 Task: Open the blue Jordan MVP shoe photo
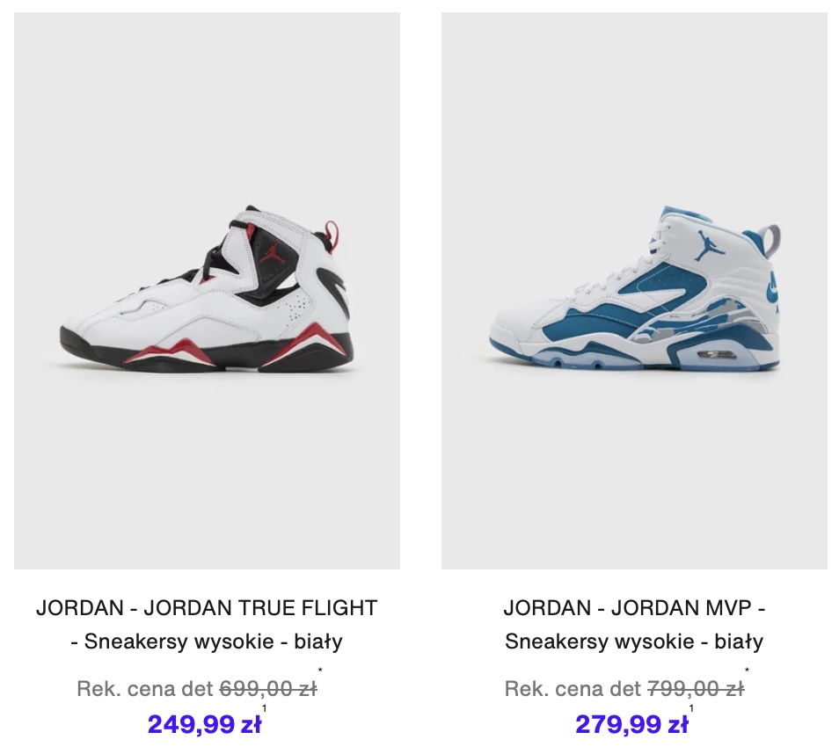pos(634,290)
